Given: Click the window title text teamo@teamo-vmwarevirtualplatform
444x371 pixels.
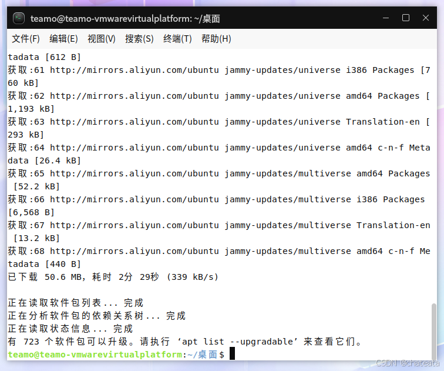Looking at the screenshot, I should point(111,19).
